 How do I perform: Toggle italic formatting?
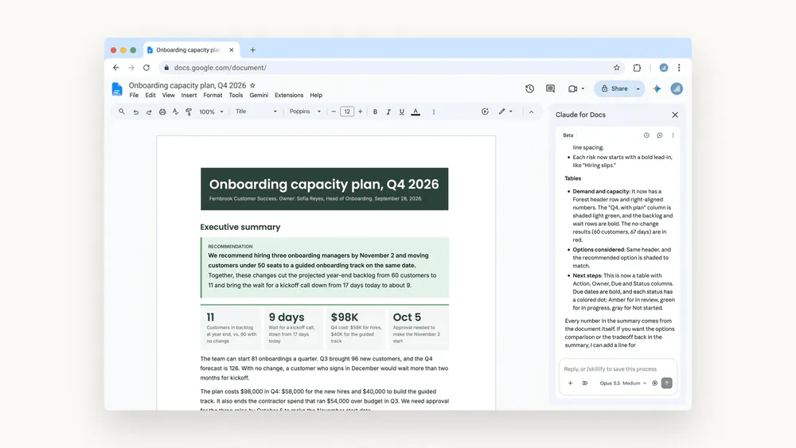(x=388, y=111)
